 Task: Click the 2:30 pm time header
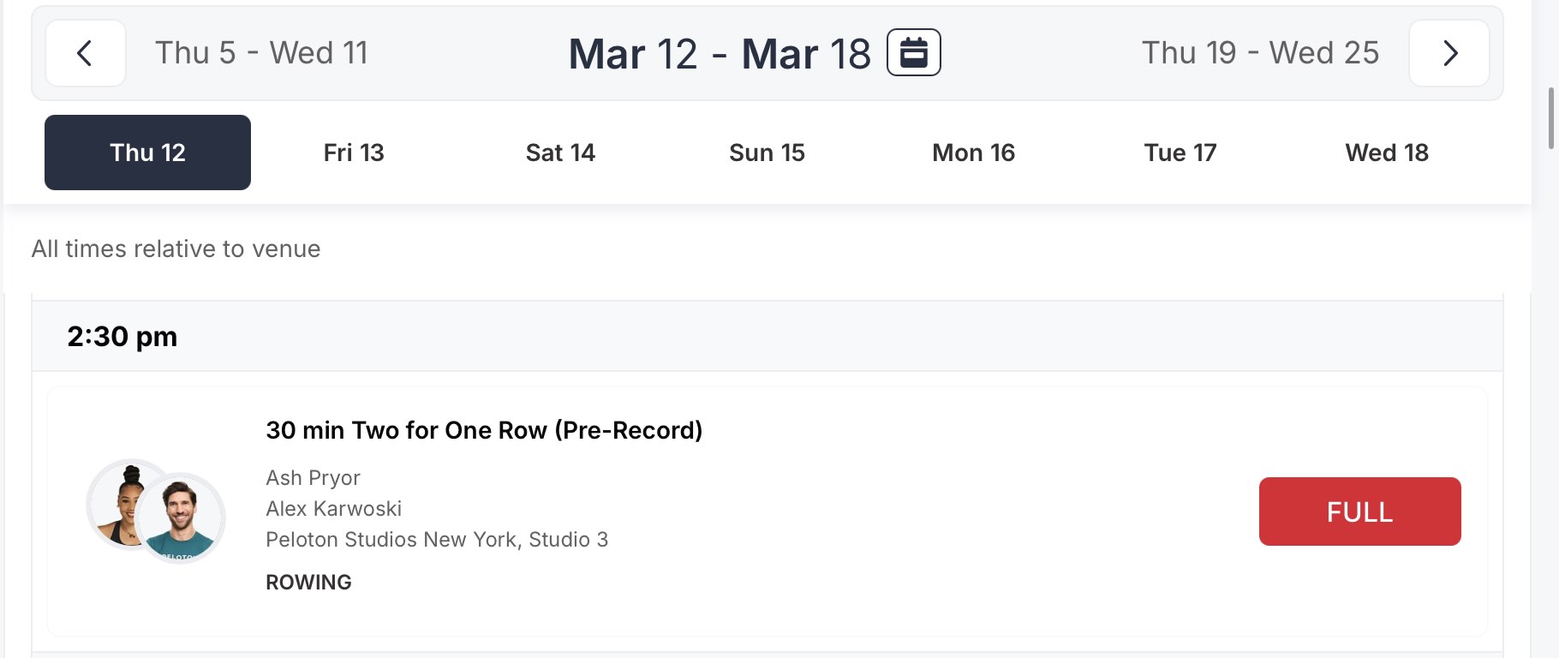(122, 336)
